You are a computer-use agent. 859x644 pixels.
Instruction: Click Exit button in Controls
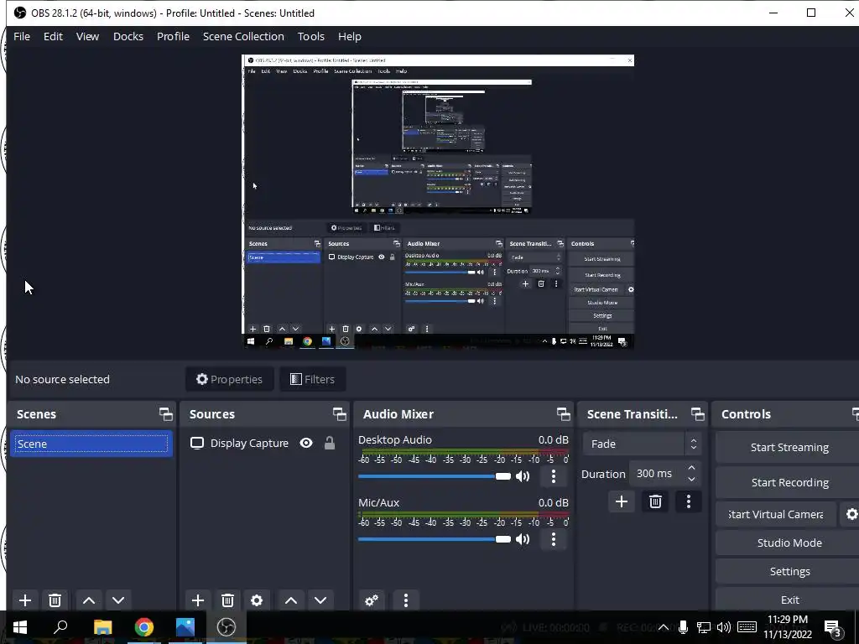click(789, 600)
